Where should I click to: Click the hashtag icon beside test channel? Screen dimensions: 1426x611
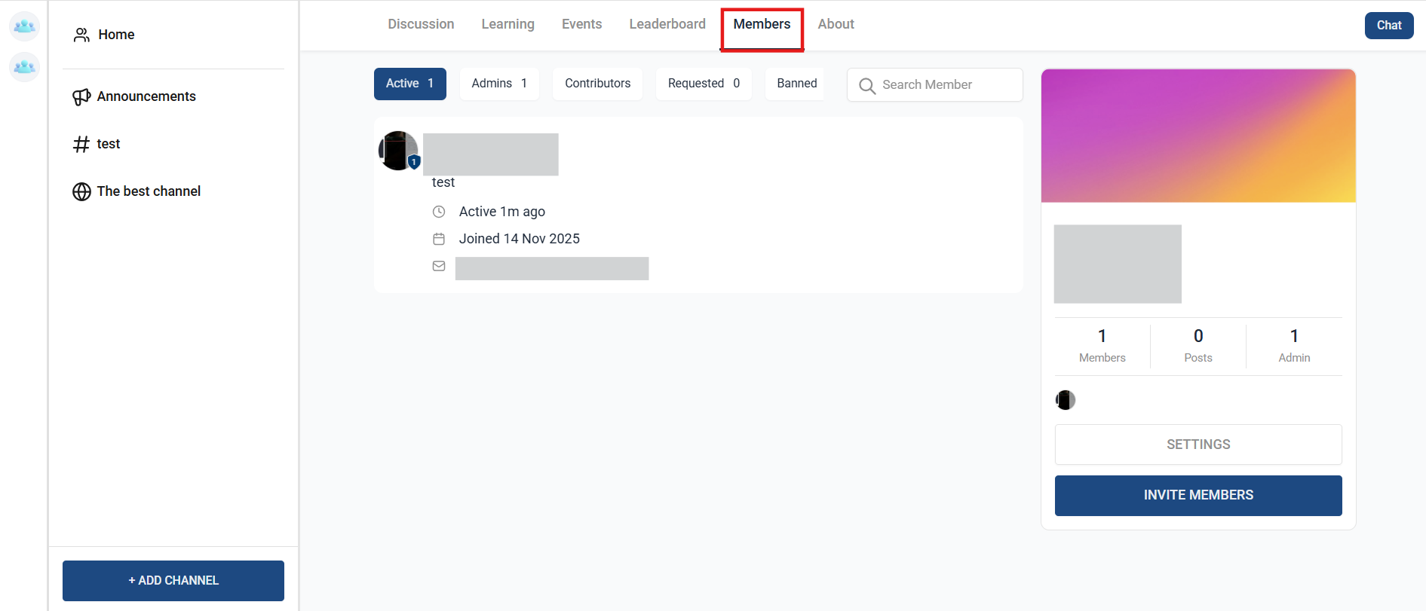pos(81,144)
